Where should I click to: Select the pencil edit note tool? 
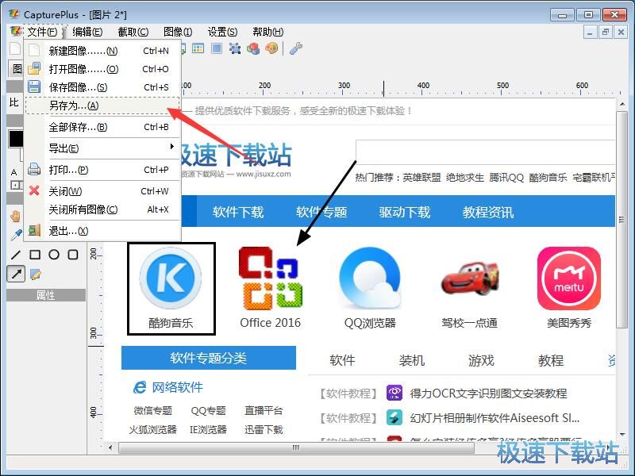(36, 274)
